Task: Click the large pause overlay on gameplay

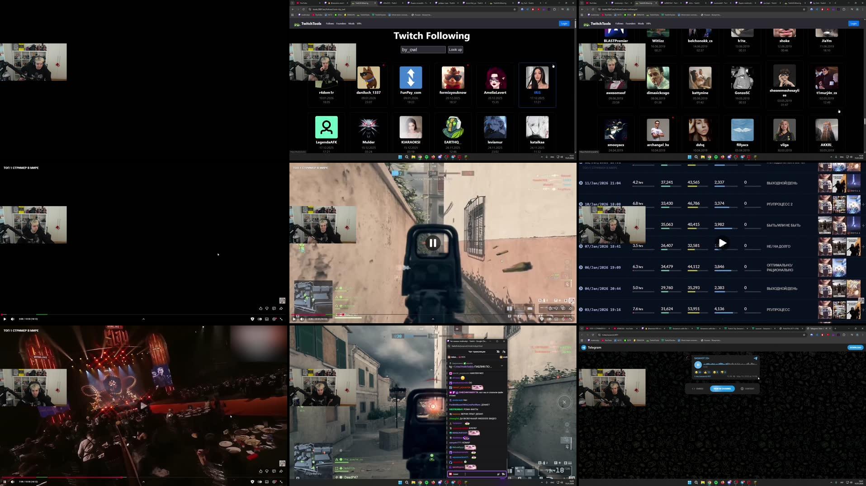Action: pos(432,243)
